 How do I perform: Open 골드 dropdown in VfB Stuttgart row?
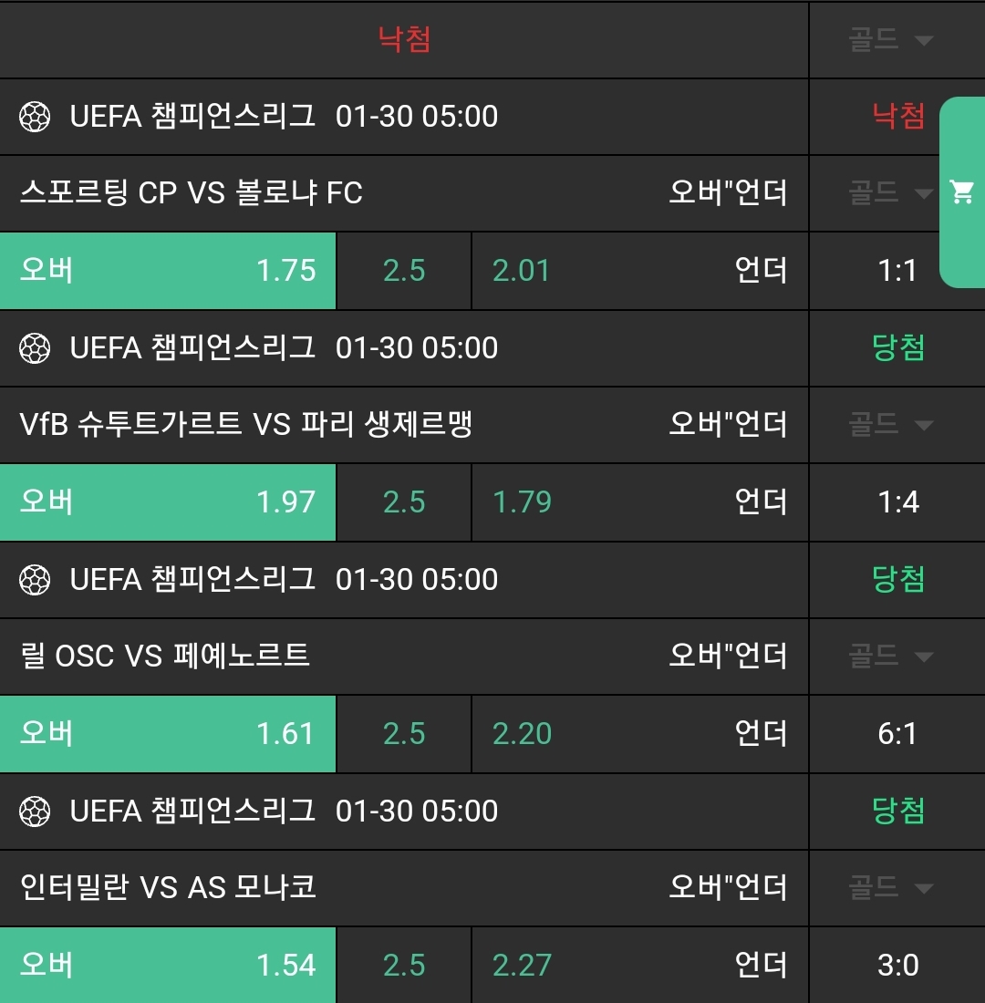pyautogui.click(x=891, y=425)
